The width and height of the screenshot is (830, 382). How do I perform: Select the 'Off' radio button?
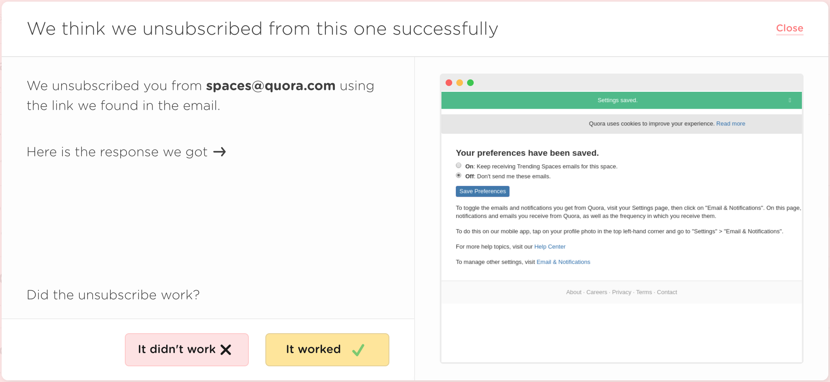(x=458, y=175)
